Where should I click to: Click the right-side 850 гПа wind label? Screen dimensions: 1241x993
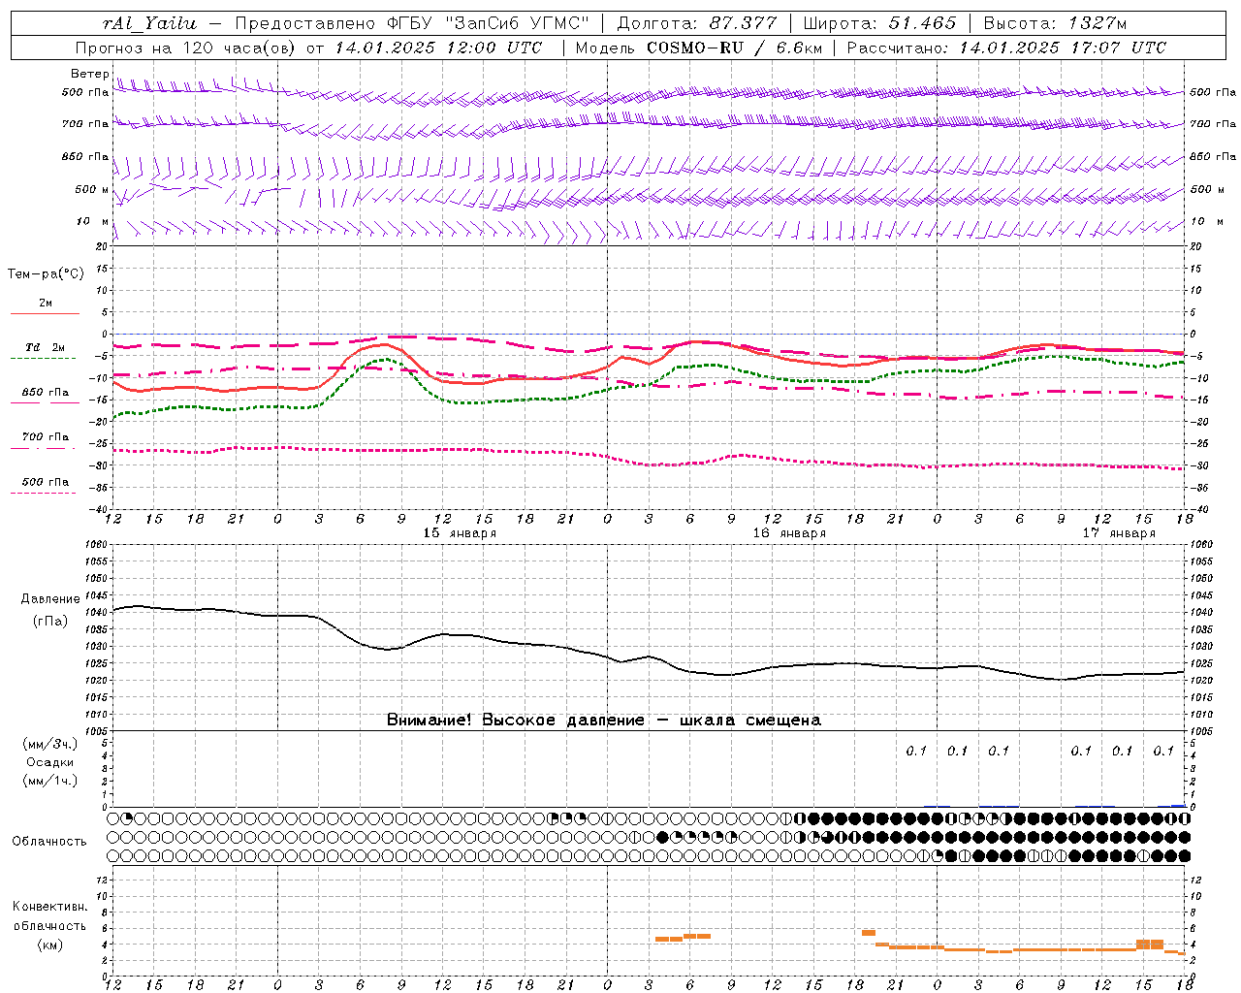(x=1213, y=156)
